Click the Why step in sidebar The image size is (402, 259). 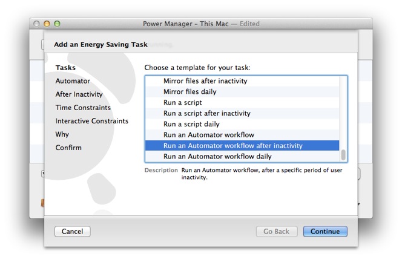coord(62,134)
